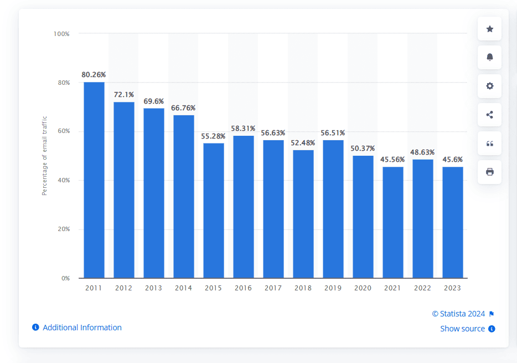This screenshot has width=517, height=363.
Task: Click the 2021 bar showing 45.56%
Action: pyautogui.click(x=392, y=222)
